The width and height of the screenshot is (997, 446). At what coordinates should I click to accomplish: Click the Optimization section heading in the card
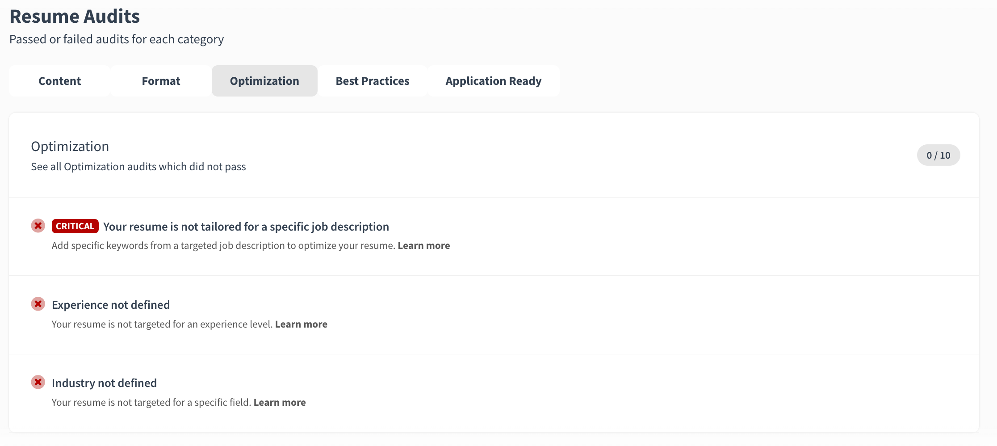[70, 147]
